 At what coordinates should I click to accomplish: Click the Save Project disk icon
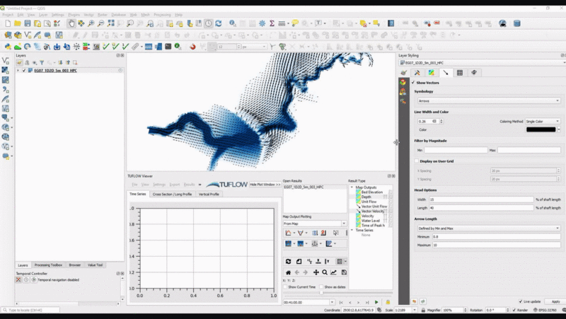[x=28, y=23]
